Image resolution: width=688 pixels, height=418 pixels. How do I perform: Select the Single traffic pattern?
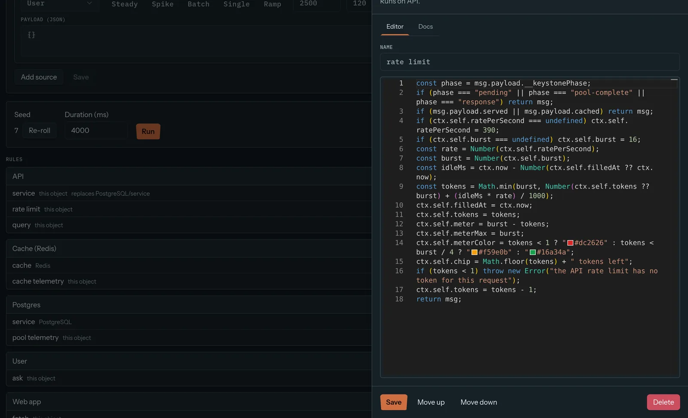(x=236, y=4)
